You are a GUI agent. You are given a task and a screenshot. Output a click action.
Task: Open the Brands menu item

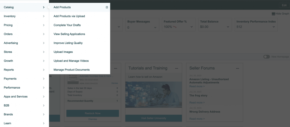click(x=25, y=114)
